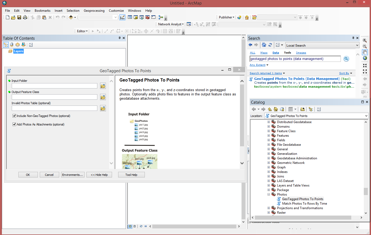This screenshot has width=371, height=235.
Task: Expand the Feature Class toolset node
Action: [x=269, y=131]
